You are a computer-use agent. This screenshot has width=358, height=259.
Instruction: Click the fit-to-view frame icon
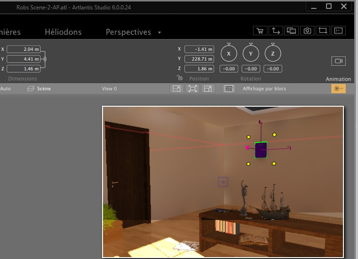192,88
